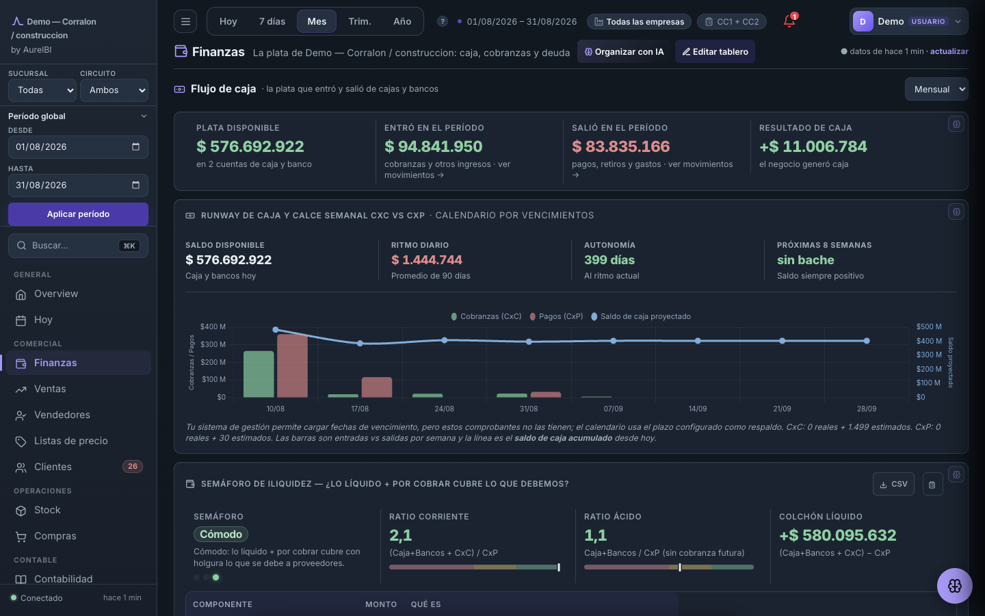Open the help question mark icon

pyautogui.click(x=443, y=21)
